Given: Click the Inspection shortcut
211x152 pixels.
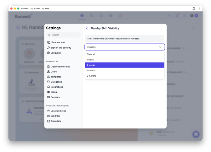Looking at the screenshot, I should 29,56.
